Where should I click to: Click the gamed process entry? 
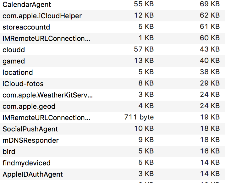click(x=14, y=61)
